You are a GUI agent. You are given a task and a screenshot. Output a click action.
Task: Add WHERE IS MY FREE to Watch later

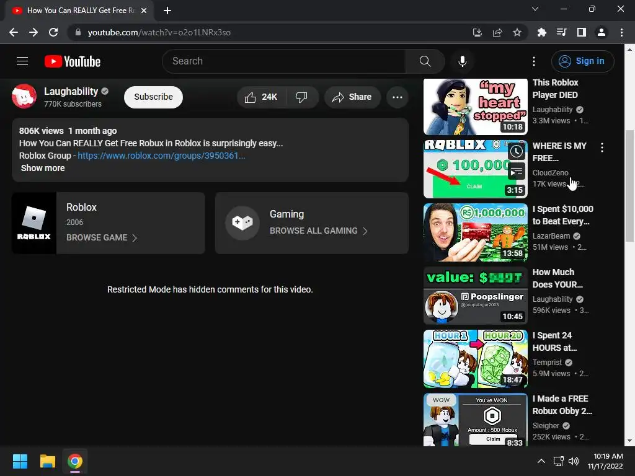(x=516, y=151)
